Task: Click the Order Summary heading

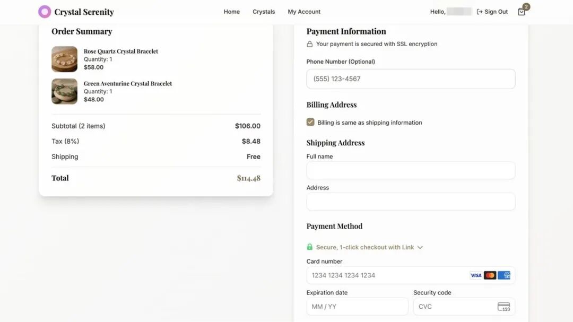Action: [x=82, y=31]
